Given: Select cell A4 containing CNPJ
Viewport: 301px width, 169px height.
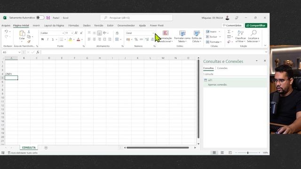Looking at the screenshot, I should point(11,74).
